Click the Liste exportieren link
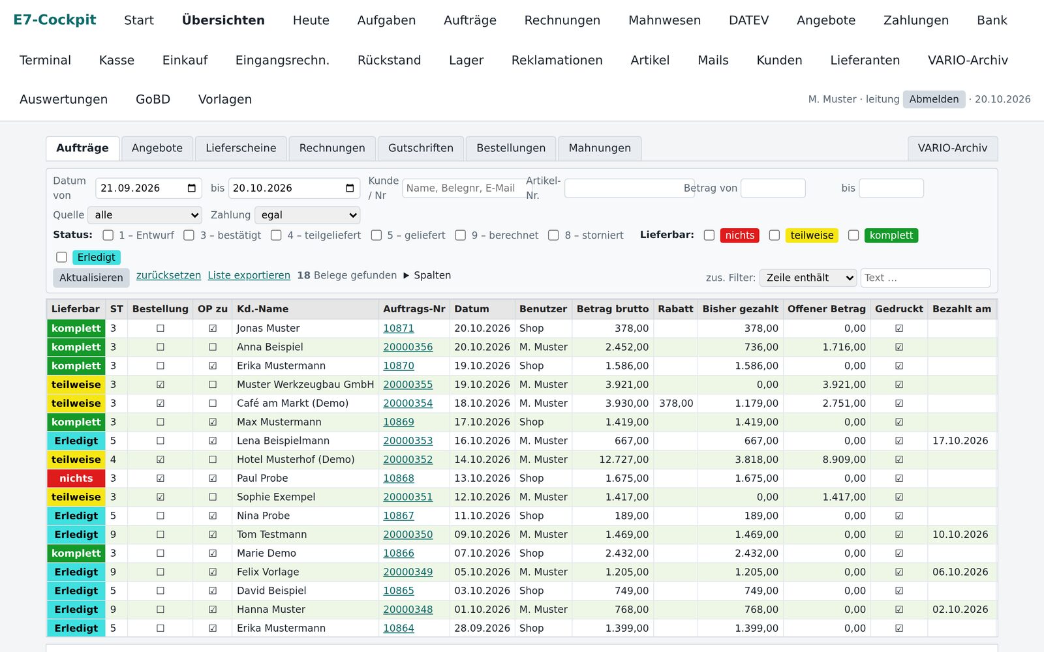Viewport: 1044px width, 652px height. point(249,275)
